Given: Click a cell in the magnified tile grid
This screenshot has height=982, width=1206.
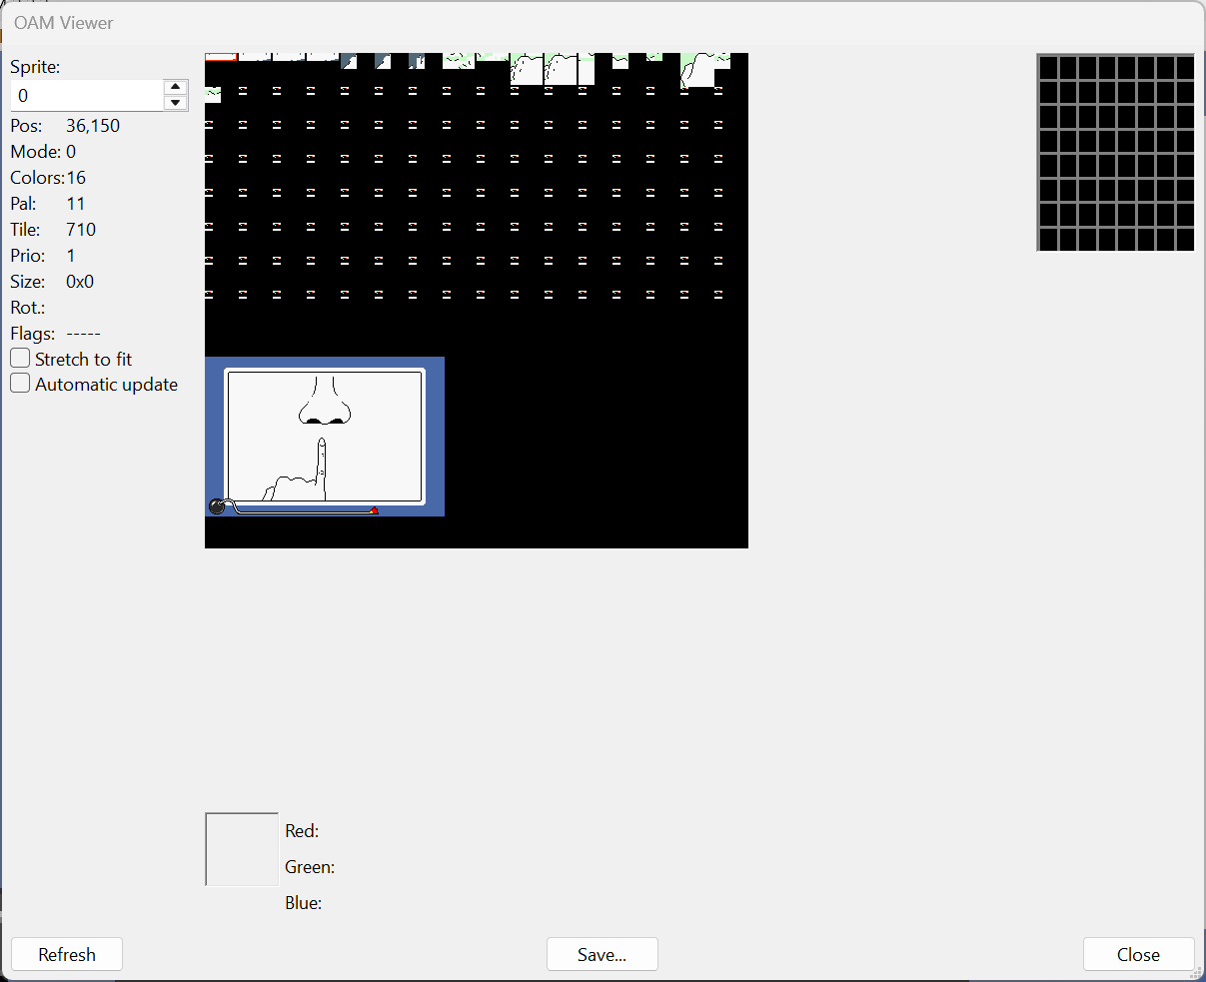Looking at the screenshot, I should coord(1114,150).
